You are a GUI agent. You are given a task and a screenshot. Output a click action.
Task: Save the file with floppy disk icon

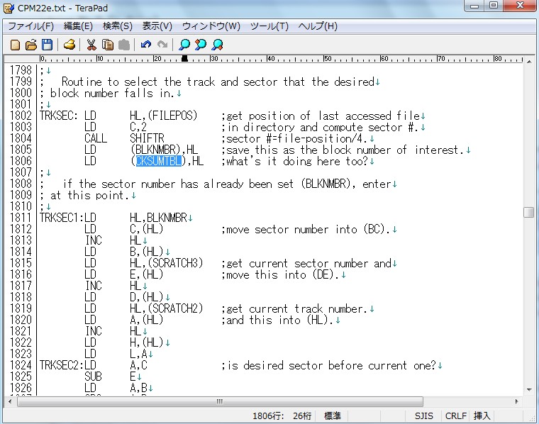[x=47, y=45]
